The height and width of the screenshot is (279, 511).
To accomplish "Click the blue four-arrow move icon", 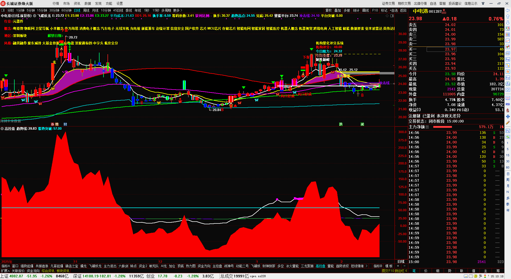I will tap(508, 116).
